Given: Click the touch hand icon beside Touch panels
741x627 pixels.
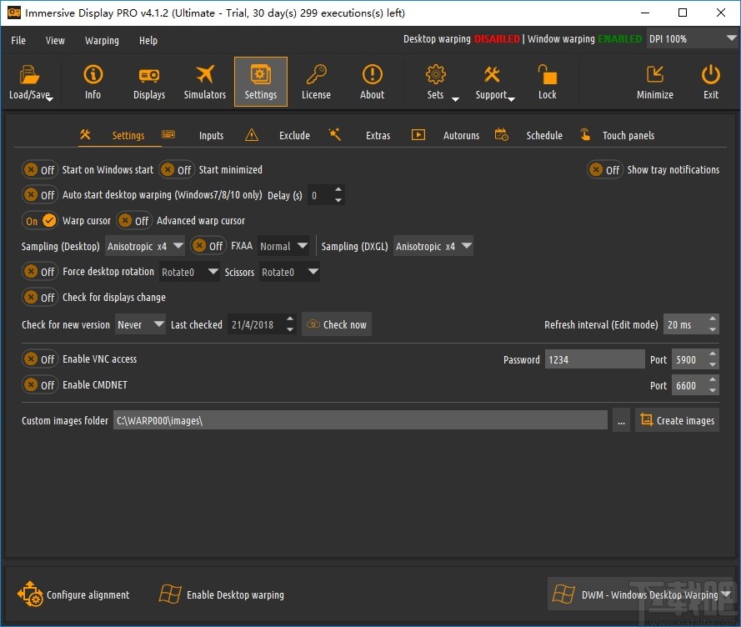Looking at the screenshot, I should 585,135.
